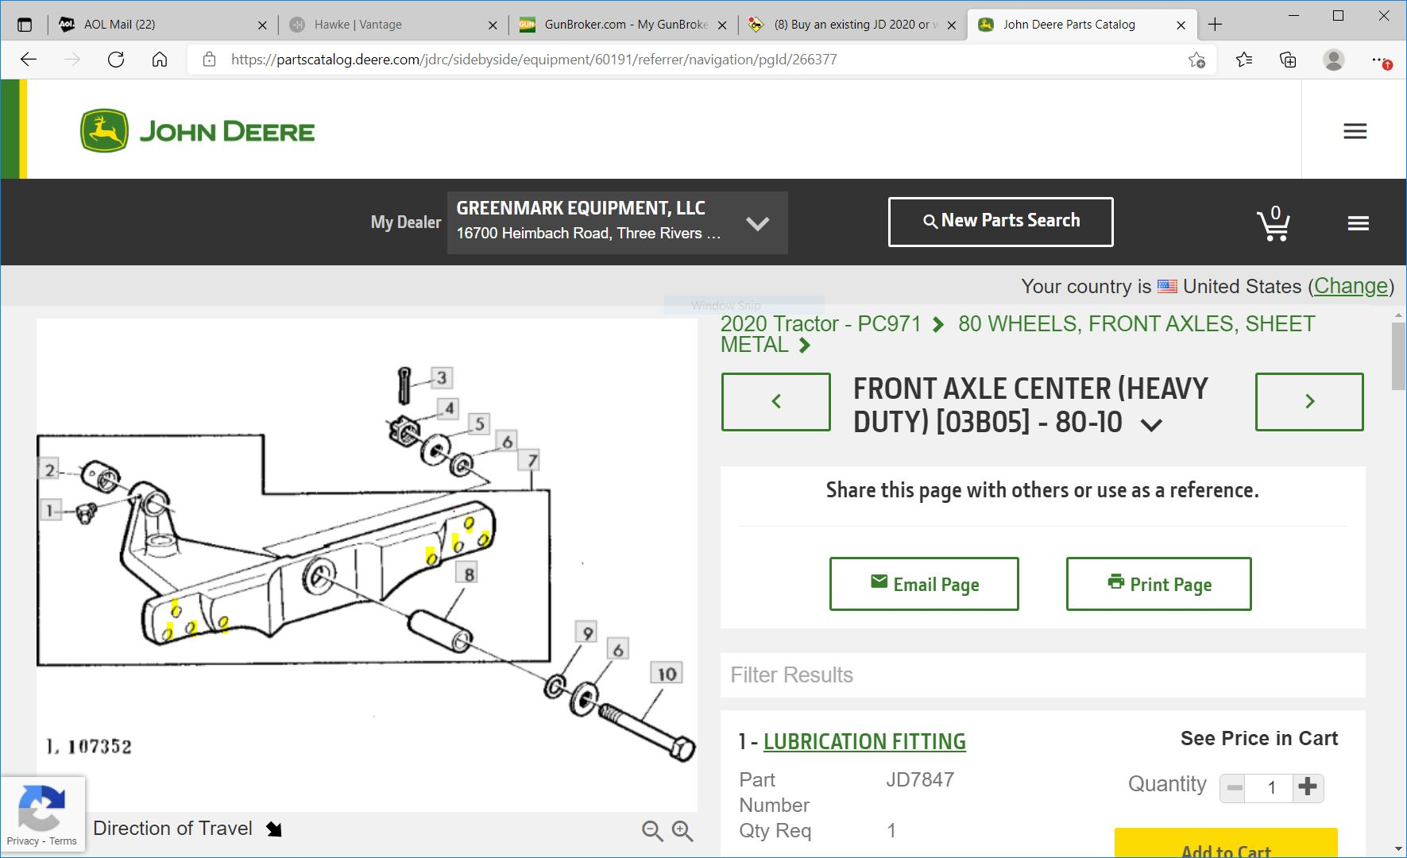Select part callout 10 in diagram
Screen dimensions: 1407x858
pyautogui.click(x=667, y=674)
